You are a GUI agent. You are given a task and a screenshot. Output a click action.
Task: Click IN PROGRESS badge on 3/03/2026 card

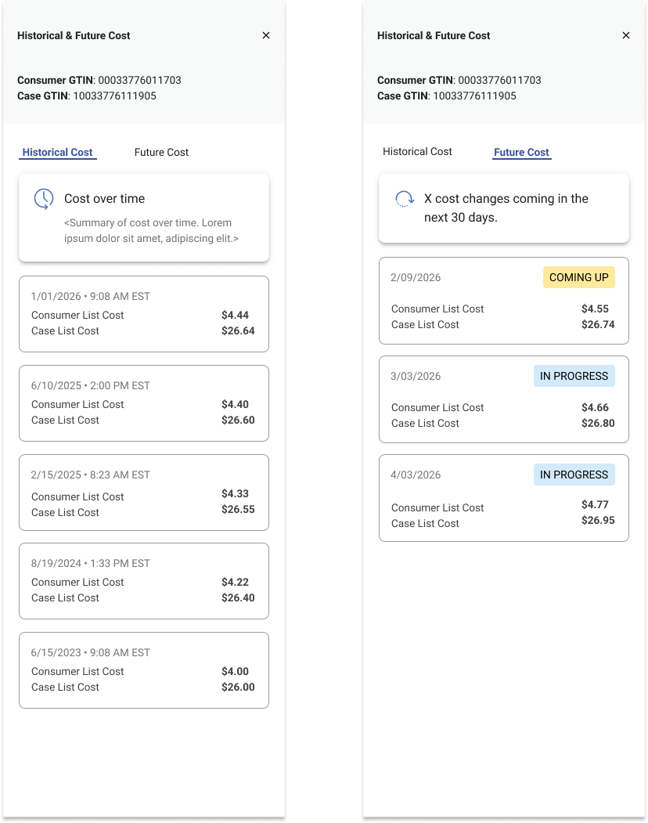pyautogui.click(x=574, y=376)
